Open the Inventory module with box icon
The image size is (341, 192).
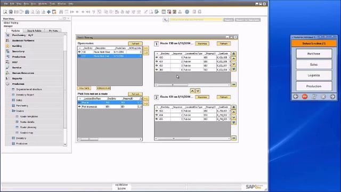(18, 51)
